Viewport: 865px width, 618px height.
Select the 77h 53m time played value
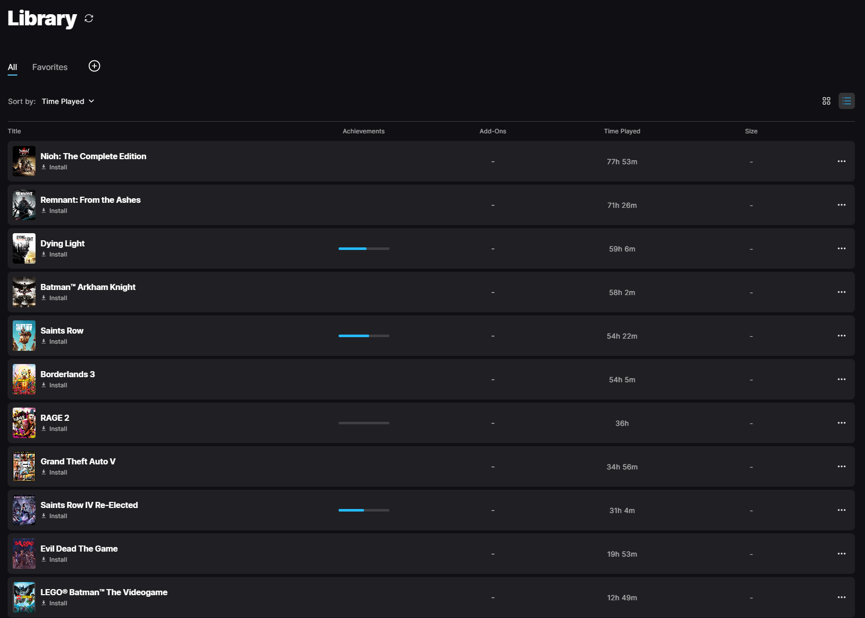pyautogui.click(x=622, y=162)
